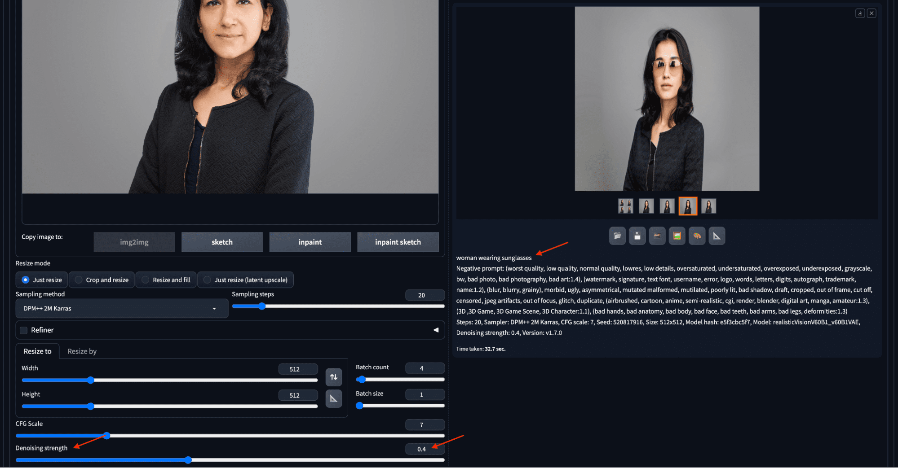Close the gallery preview with the X icon
This screenshot has width=898, height=468.
coord(871,13)
